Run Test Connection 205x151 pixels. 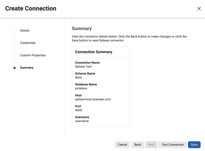[x=173, y=145]
